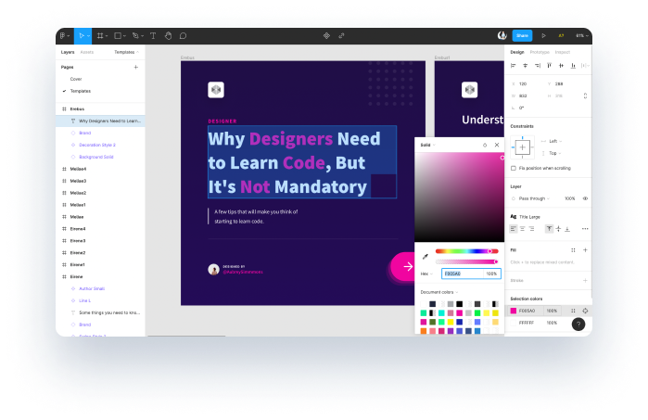The width and height of the screenshot is (648, 420).
Task: Select the Hand tool
Action: tap(167, 35)
